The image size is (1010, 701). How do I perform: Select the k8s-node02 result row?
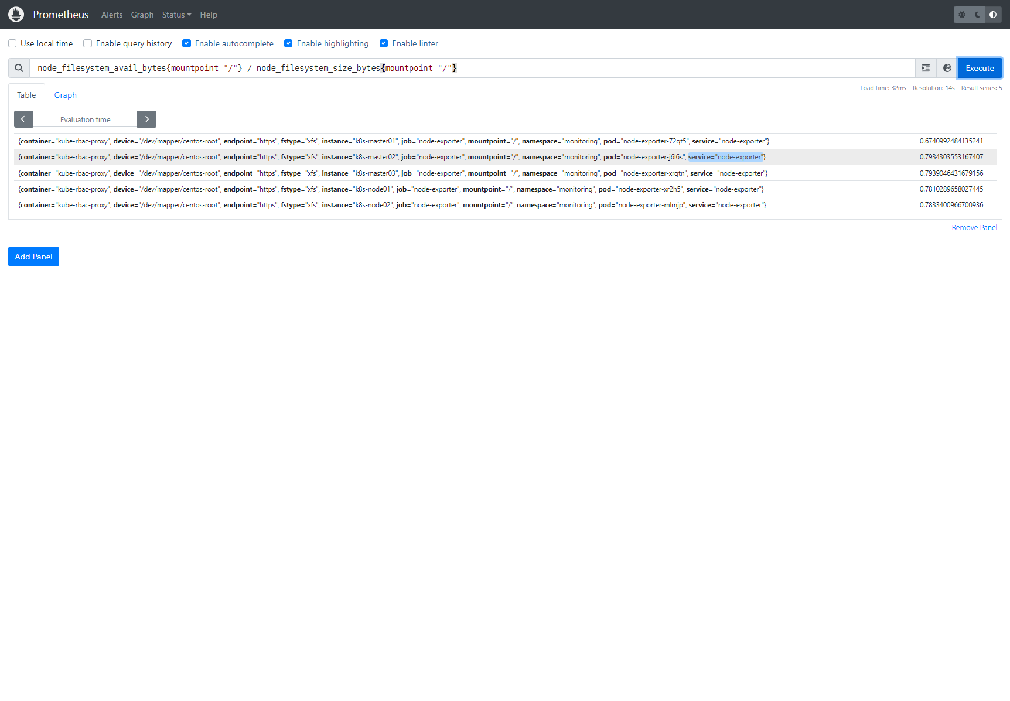pyautogui.click(x=505, y=205)
